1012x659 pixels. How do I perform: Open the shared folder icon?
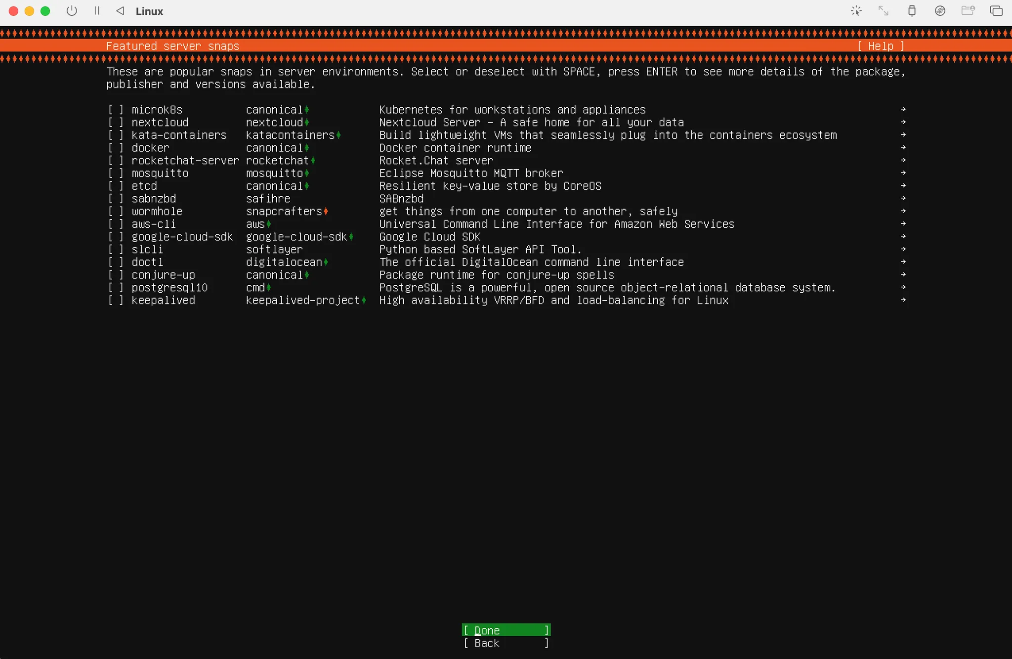point(968,11)
